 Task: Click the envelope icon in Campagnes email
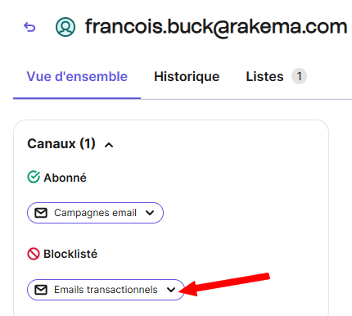[41, 213]
